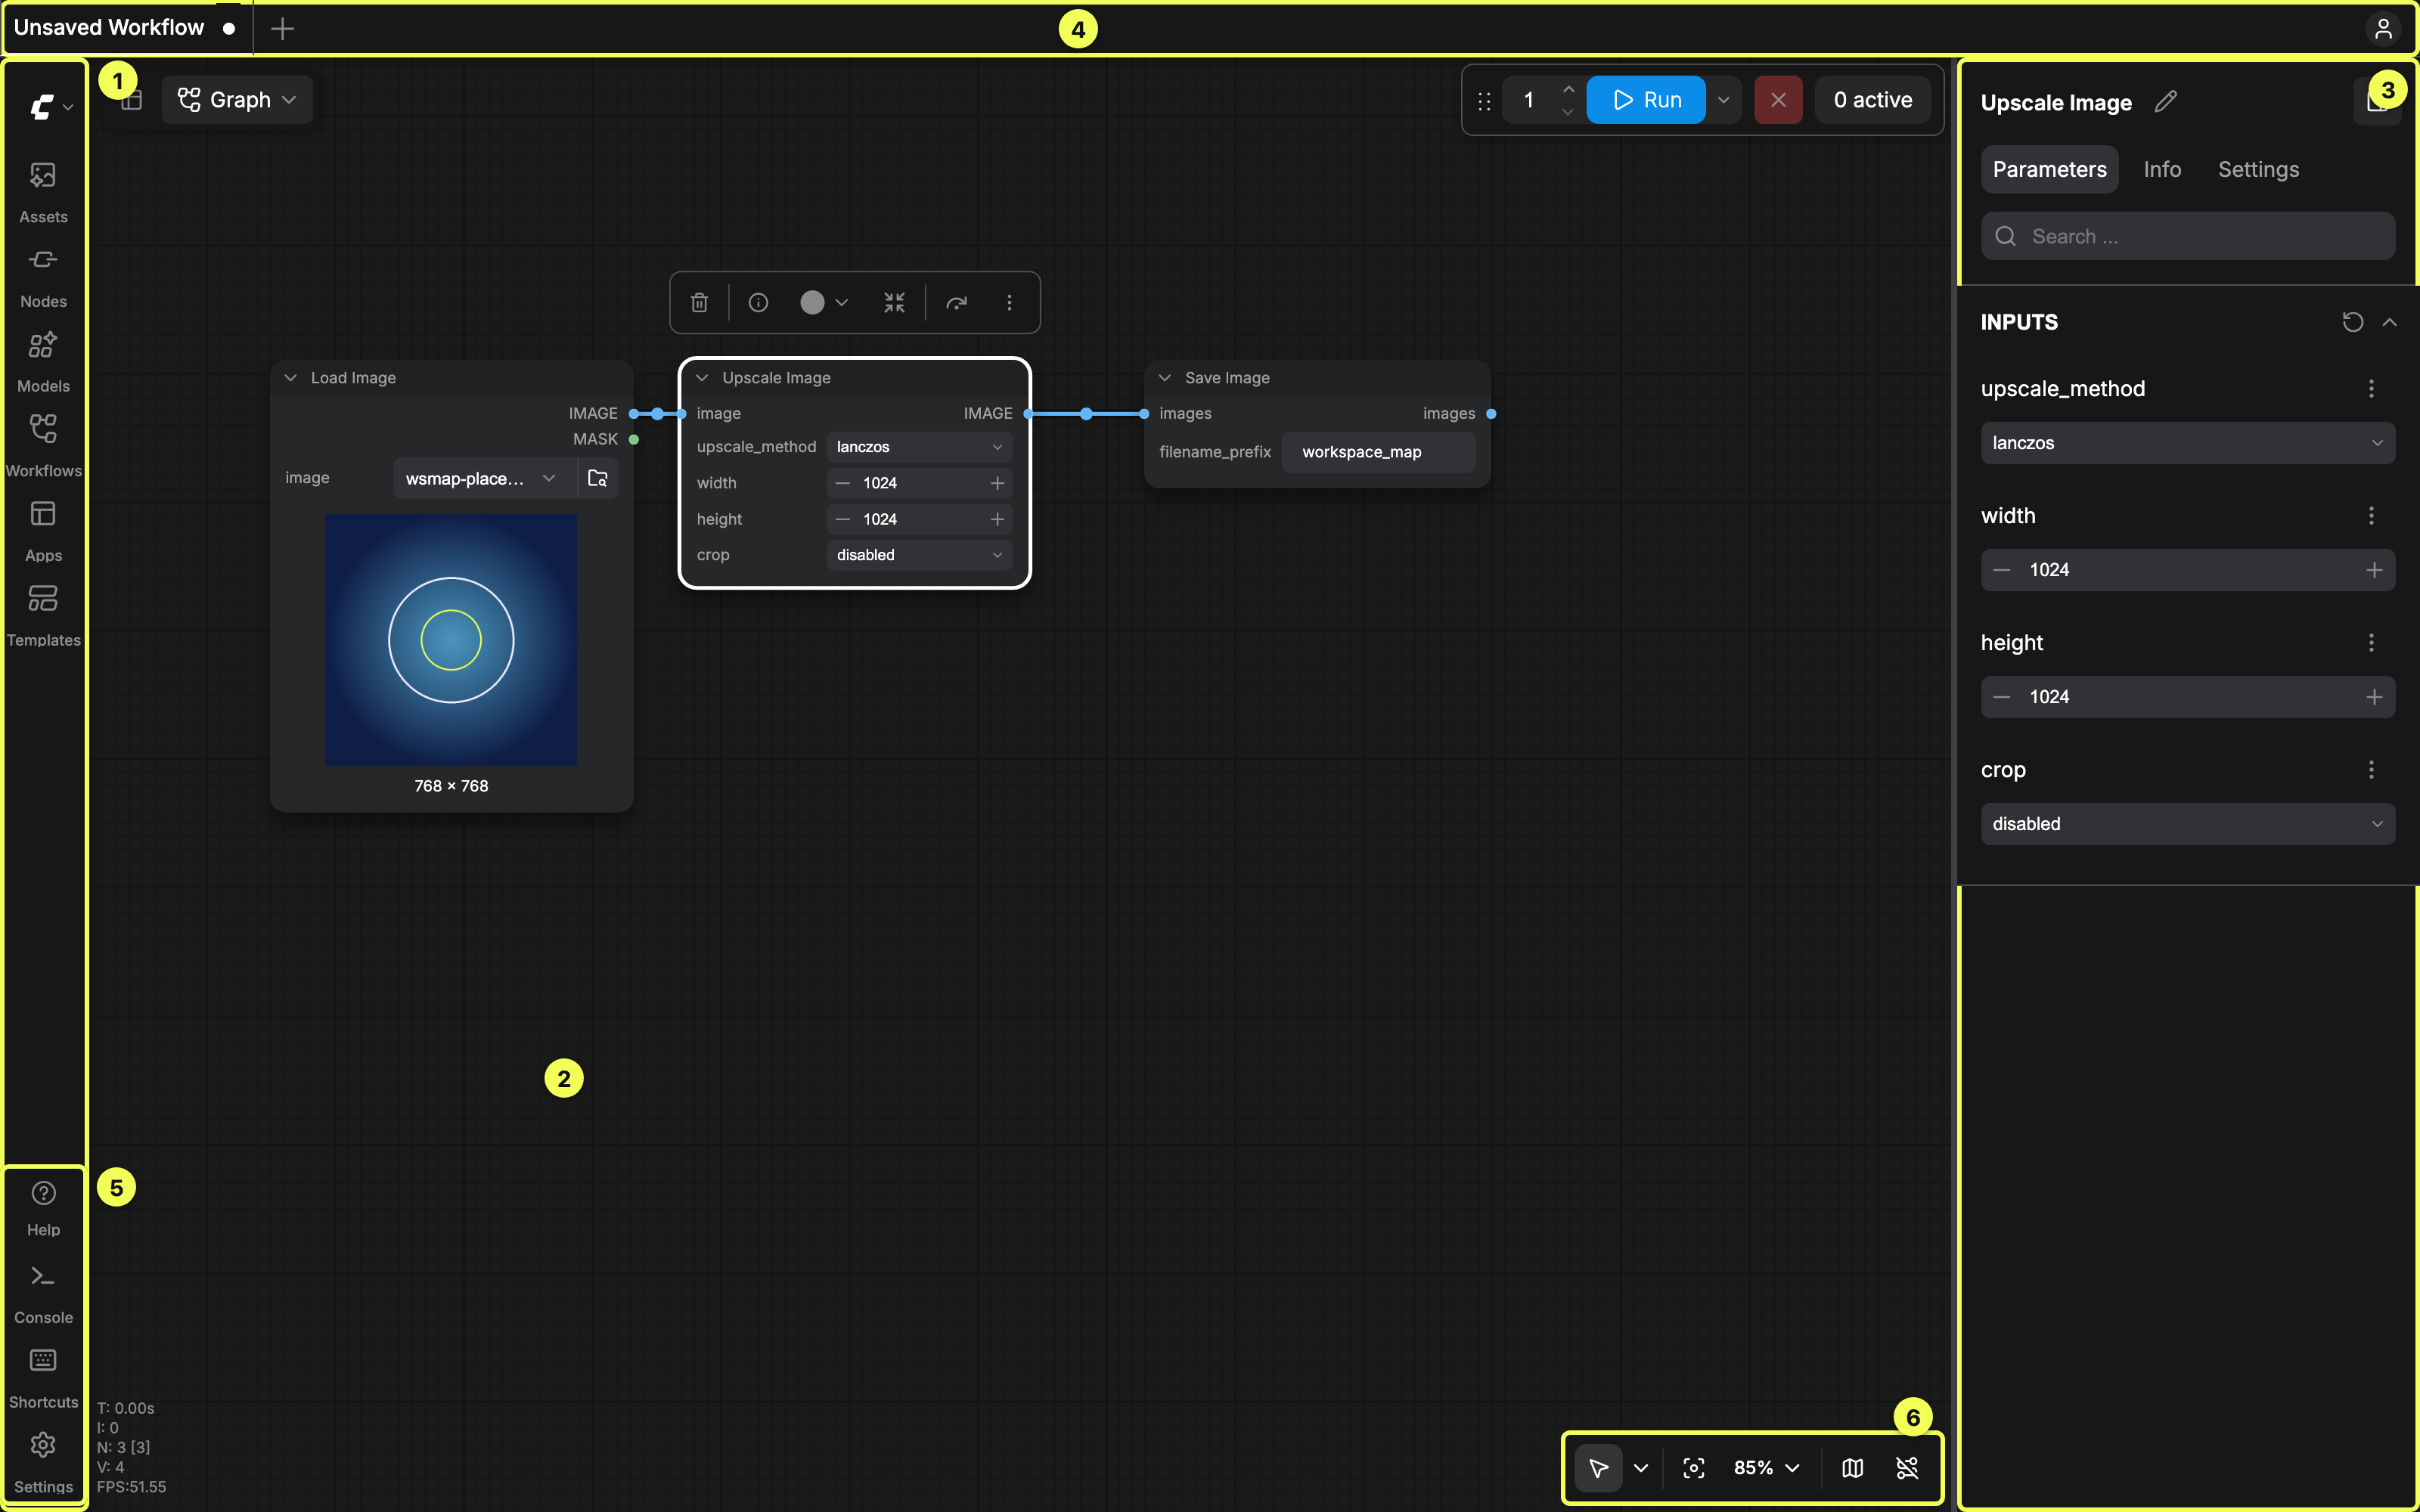
Task: Open Run button options dropdown
Action: 1723,100
